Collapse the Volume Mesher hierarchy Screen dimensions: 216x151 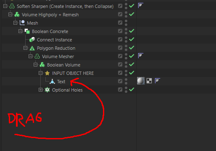click(x=30, y=56)
